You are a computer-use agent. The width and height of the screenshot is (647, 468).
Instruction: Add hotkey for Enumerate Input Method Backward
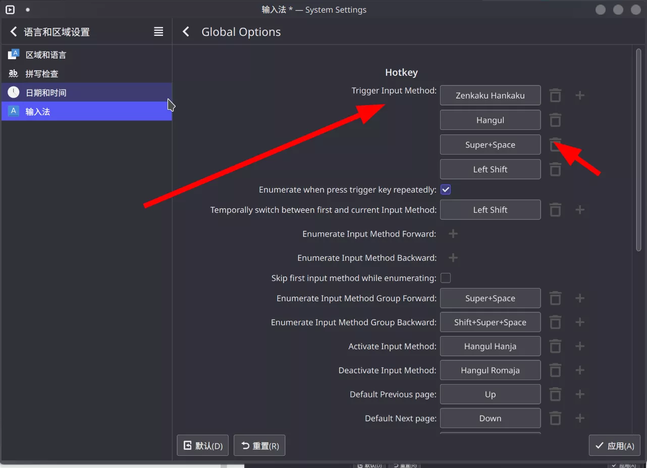[453, 258]
